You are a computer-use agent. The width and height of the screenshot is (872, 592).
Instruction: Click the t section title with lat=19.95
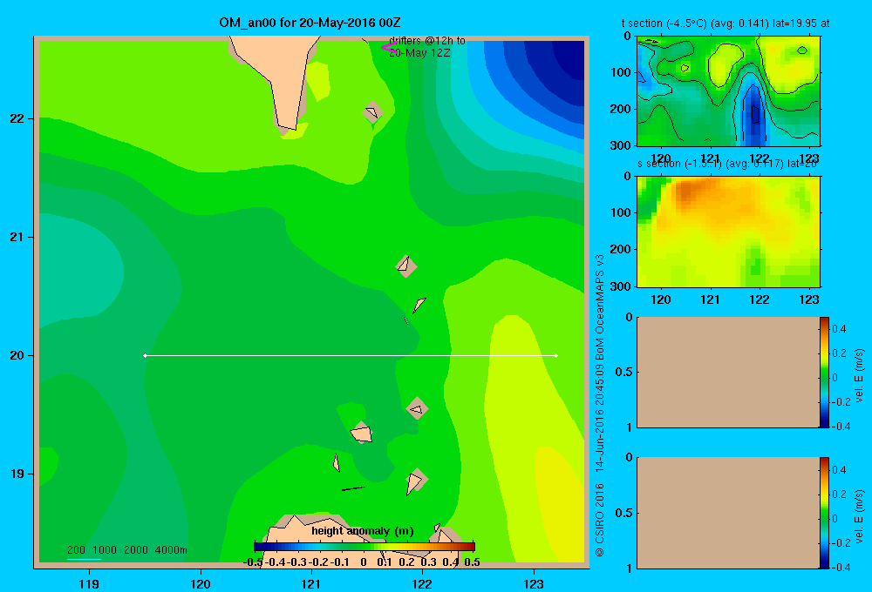click(x=726, y=24)
